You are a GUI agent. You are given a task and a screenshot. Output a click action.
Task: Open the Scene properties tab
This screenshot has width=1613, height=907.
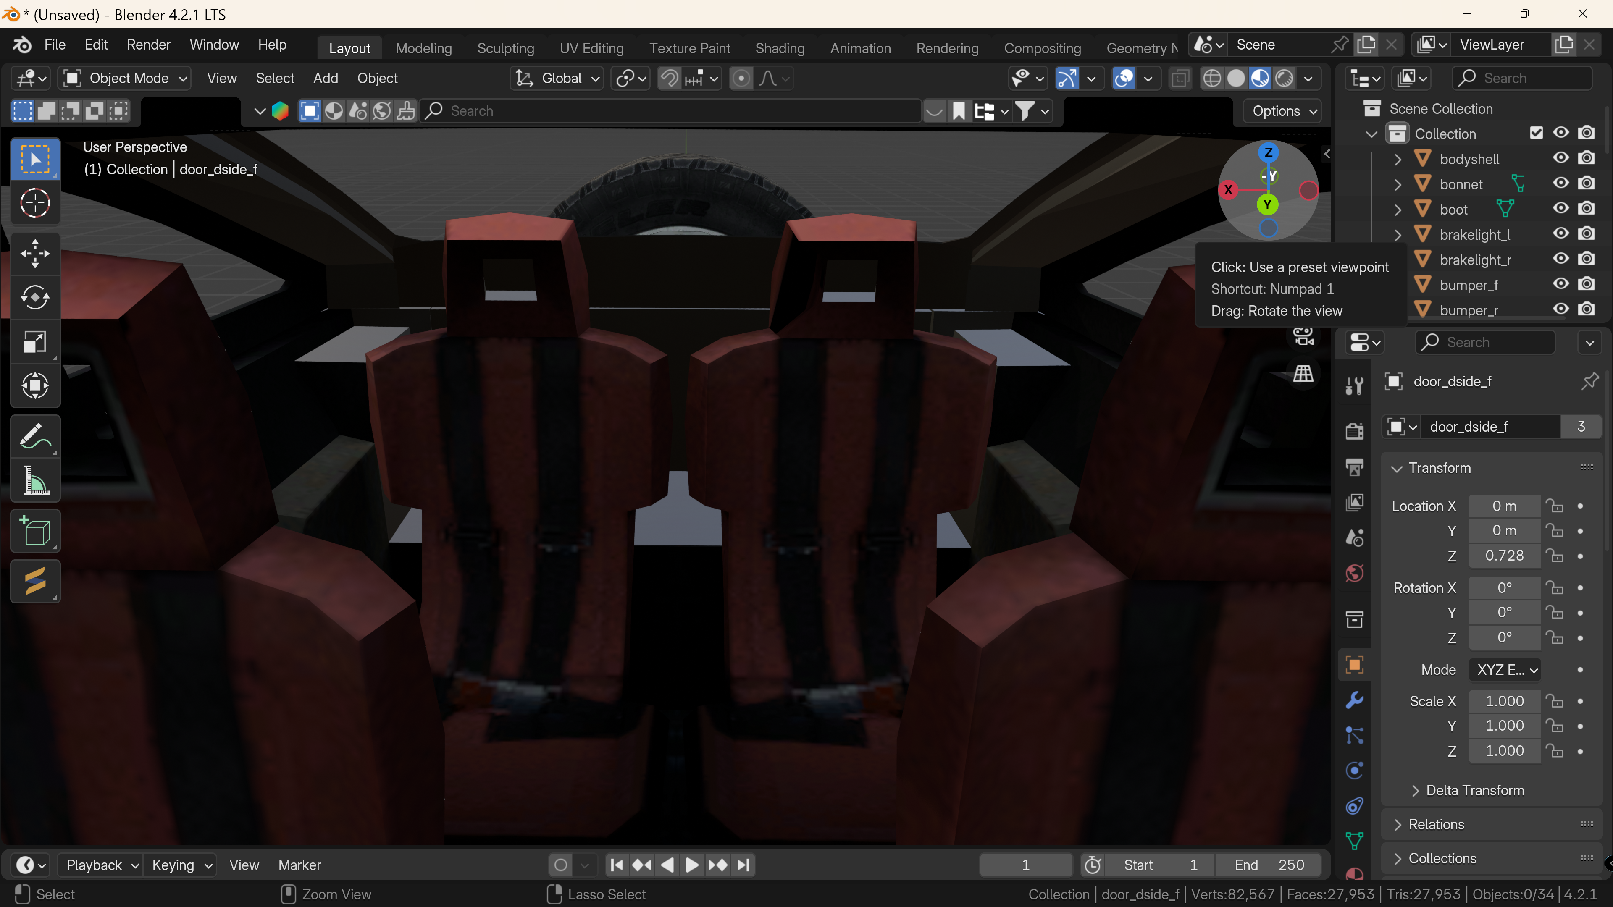[x=1354, y=537]
